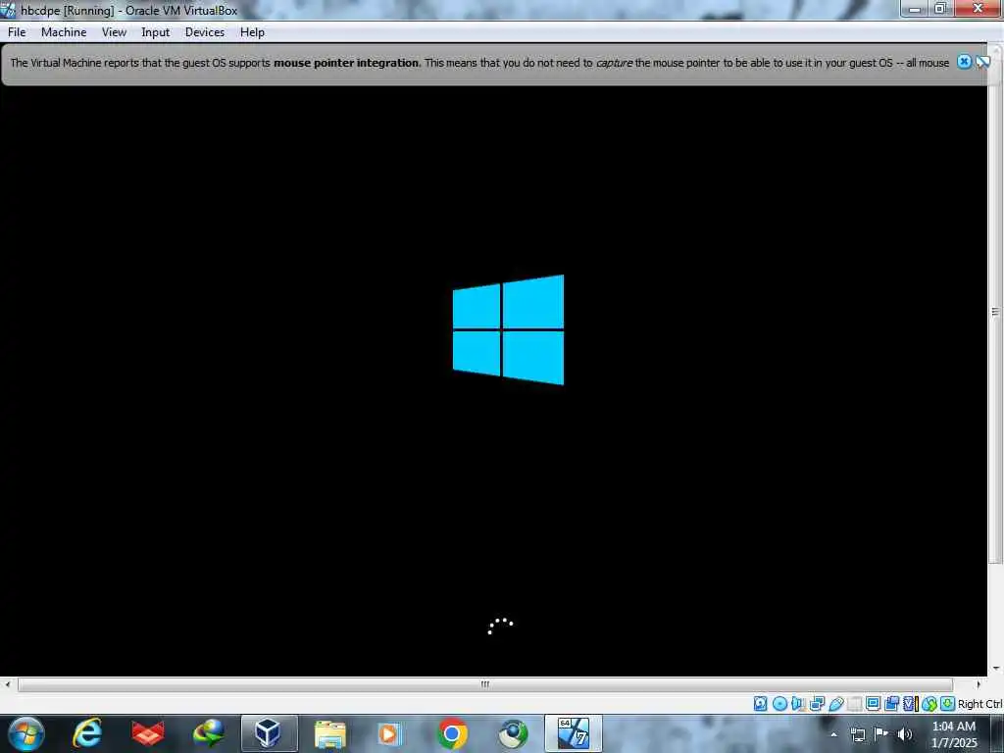
Task: Open the Machine menu
Action: pos(64,32)
